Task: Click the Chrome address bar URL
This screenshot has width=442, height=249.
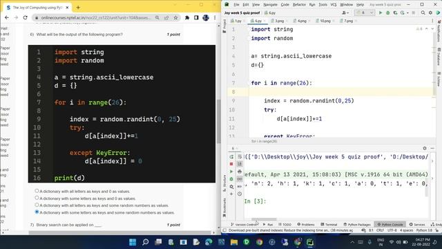Action: point(96,17)
